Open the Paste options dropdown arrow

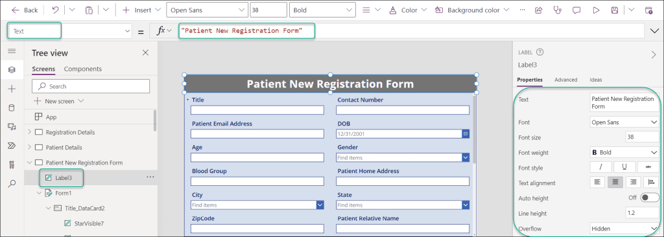click(x=106, y=10)
